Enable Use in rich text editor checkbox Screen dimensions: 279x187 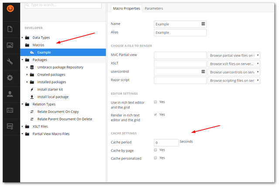pos(155,102)
